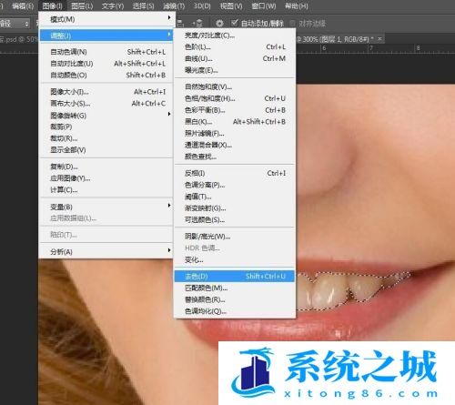
Task: Open the 视图(V) menu
Action: [x=231, y=6]
